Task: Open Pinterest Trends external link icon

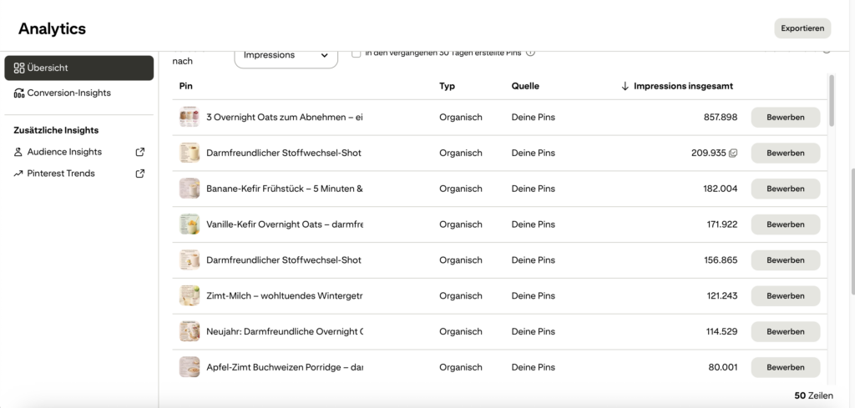Action: pos(140,174)
